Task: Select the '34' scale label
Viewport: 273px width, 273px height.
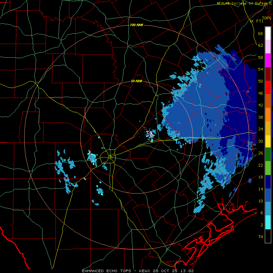Action: click(x=261, y=129)
